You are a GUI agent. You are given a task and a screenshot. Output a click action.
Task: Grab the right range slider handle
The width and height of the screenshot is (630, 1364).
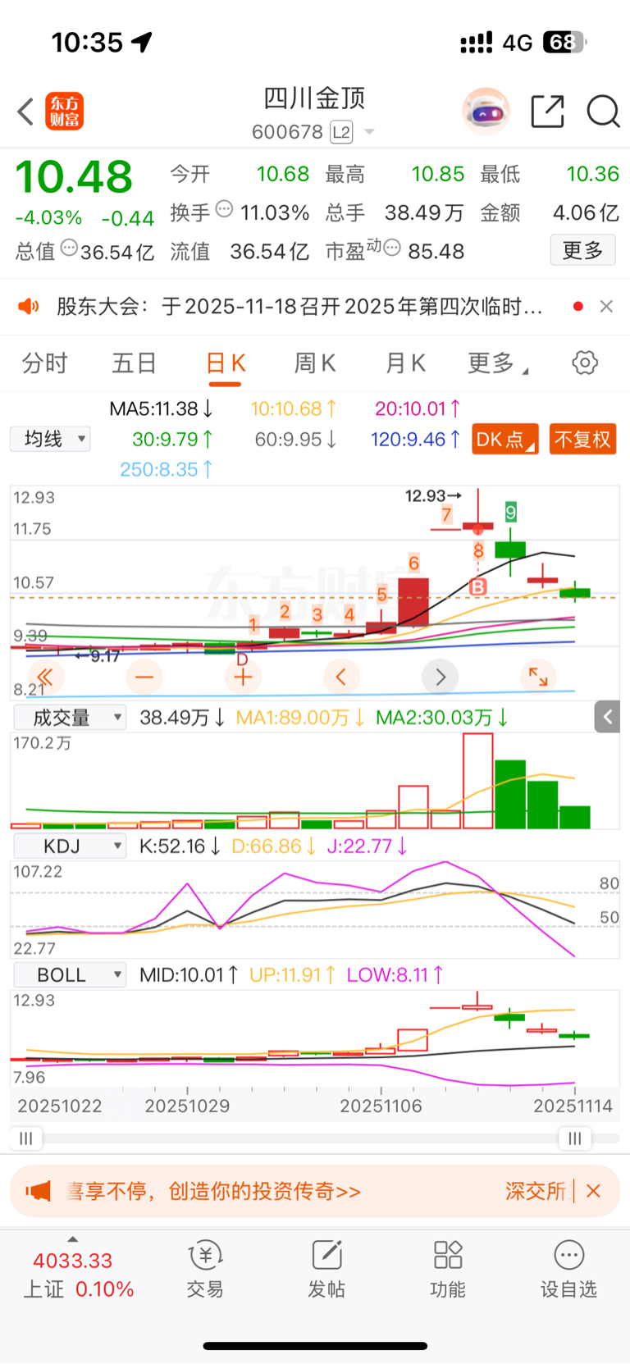pyautogui.click(x=574, y=1138)
